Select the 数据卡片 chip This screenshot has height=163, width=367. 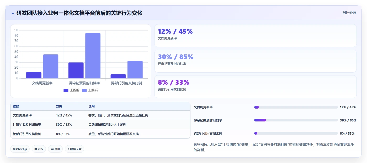point(75,149)
